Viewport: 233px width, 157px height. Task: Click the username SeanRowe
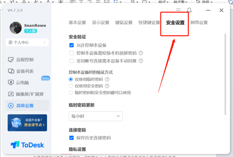point(35,25)
